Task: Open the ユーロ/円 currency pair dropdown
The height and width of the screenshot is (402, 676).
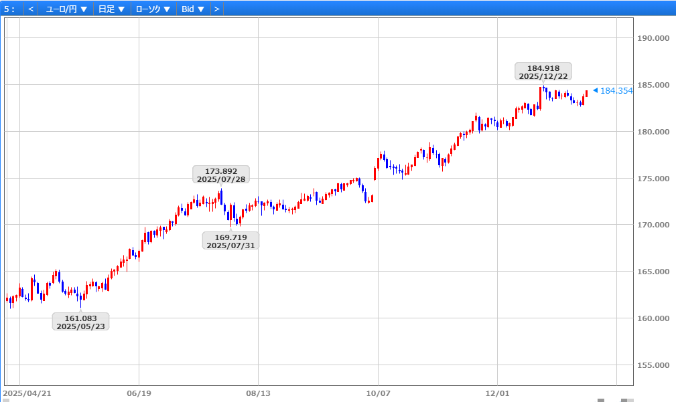Action: pyautogui.click(x=66, y=9)
